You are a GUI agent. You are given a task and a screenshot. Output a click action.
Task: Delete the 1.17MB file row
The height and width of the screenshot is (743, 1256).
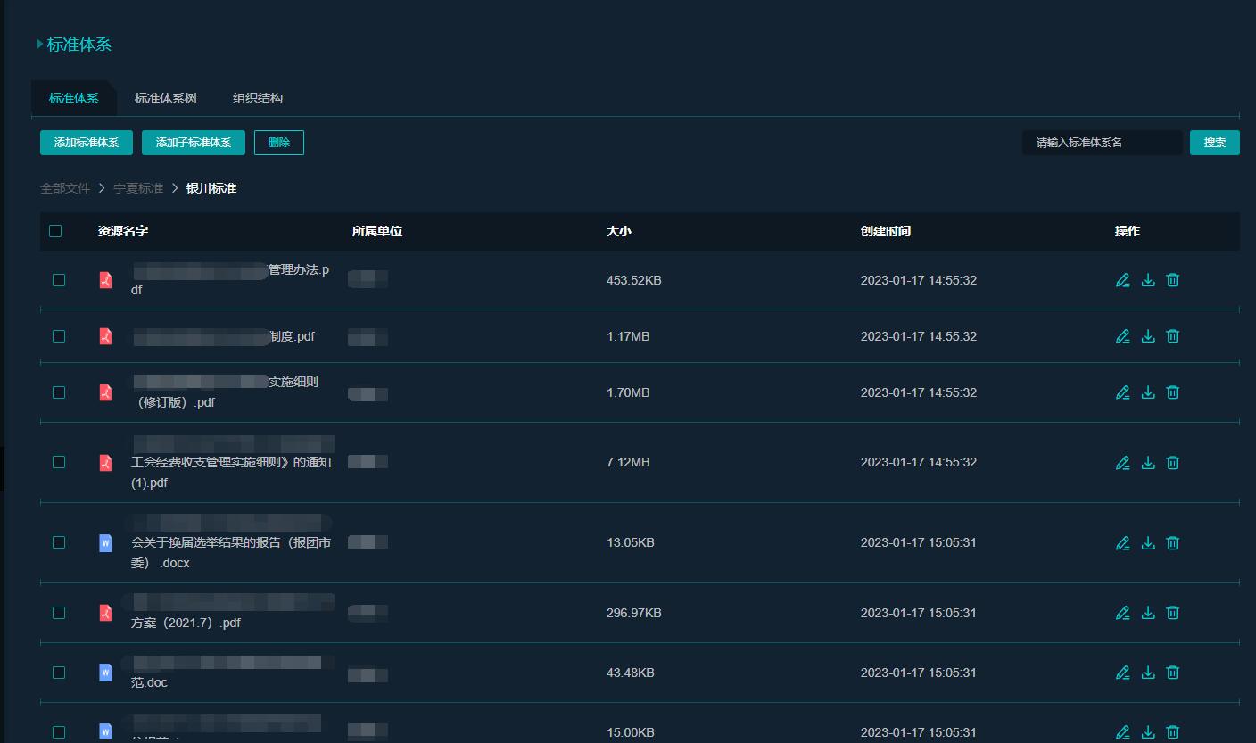[1173, 336]
